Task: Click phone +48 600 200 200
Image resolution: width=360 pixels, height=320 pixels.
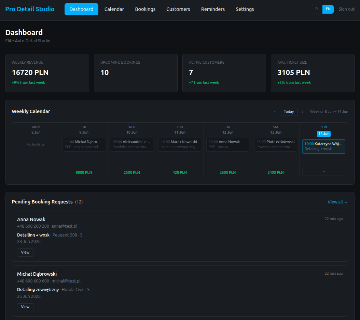Action: click(33, 226)
